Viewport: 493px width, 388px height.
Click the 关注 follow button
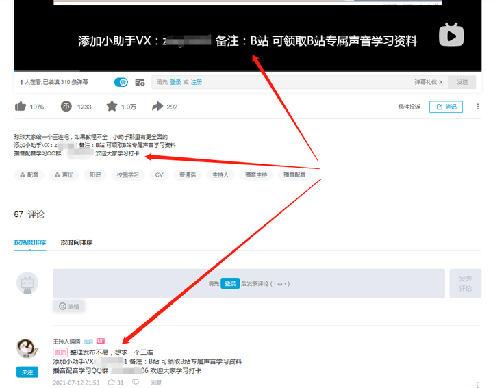27,372
